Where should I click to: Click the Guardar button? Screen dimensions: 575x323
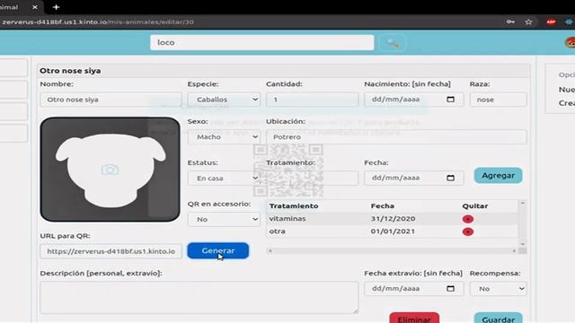tap(498, 318)
